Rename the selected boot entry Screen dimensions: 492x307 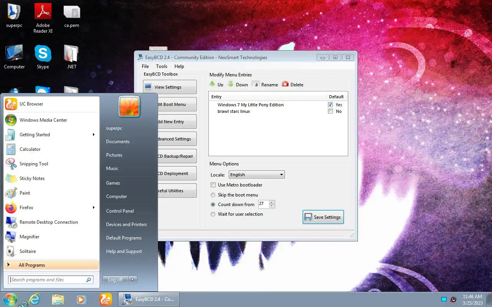[265, 84]
